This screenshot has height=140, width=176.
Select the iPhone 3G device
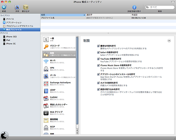click(x=20, y=44)
